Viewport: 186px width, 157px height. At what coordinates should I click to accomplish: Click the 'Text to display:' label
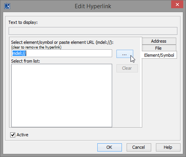coord(23,22)
